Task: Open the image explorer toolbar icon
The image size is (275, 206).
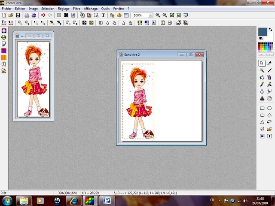Action: 112,15
